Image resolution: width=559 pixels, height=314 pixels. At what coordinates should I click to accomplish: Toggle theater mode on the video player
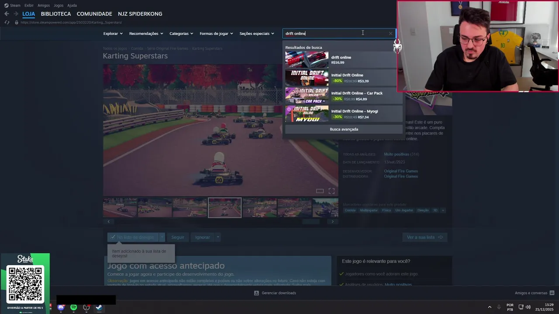320,191
